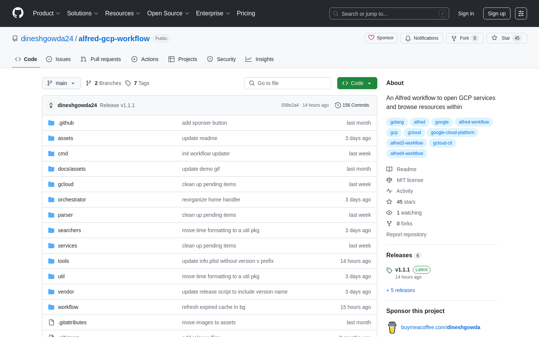Click the Sponsor heart button
The width and height of the screenshot is (539, 337).
coord(381,38)
